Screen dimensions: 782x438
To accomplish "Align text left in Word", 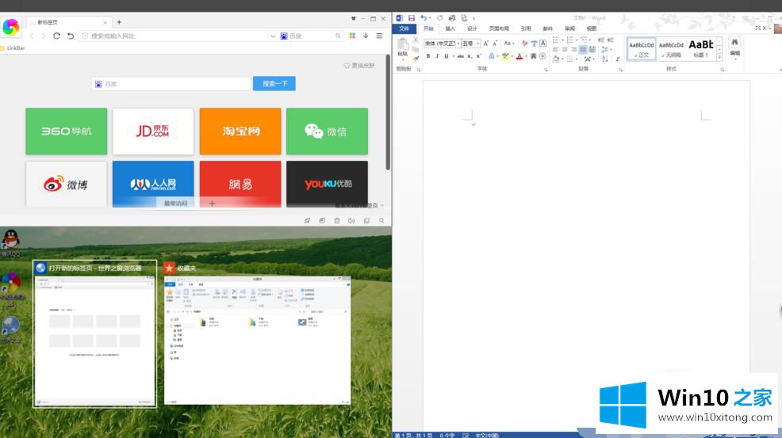I will 556,49.
